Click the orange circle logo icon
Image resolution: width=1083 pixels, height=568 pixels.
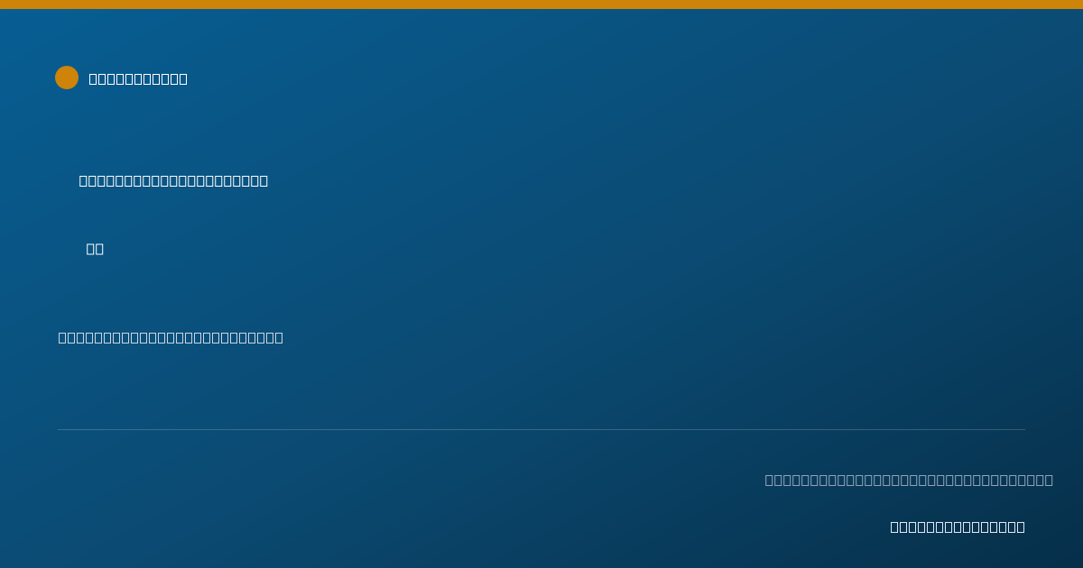point(67,78)
